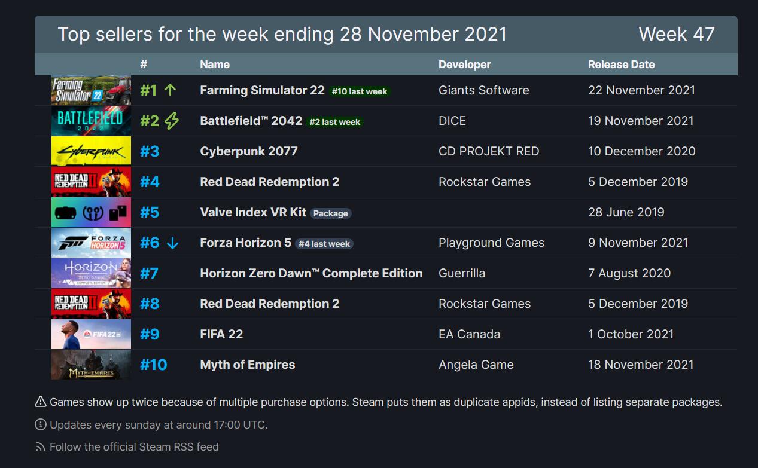Select Red Dead Redemption 2 at #4
Image resolution: width=758 pixels, height=468 pixels.
point(270,182)
